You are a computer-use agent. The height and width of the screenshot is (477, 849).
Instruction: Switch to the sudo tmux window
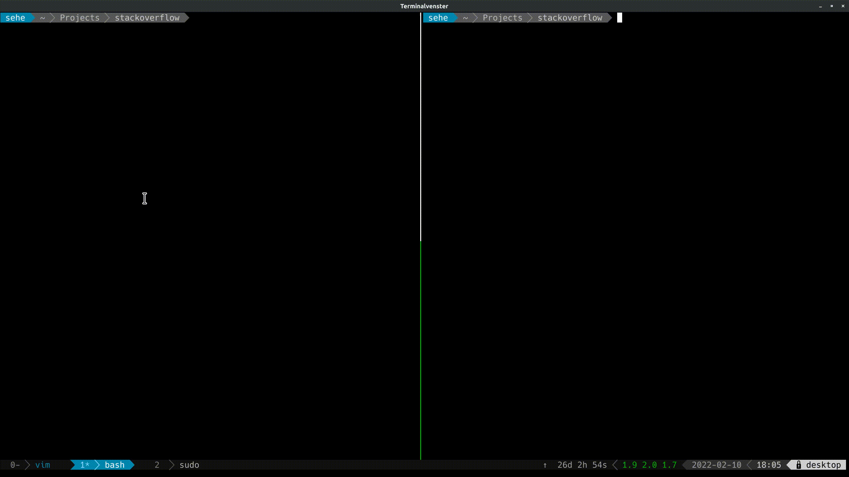(189, 465)
